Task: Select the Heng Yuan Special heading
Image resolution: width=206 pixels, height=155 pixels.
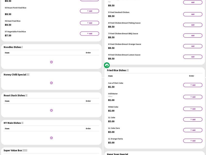Action: point(117,154)
